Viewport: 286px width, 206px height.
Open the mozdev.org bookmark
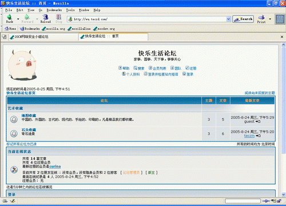104,29
